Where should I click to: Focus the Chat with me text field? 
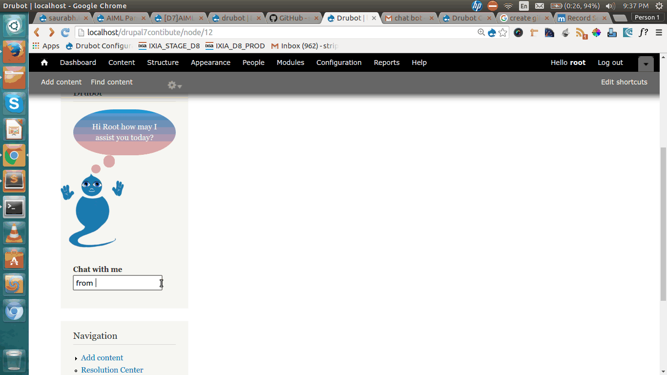[x=118, y=283]
